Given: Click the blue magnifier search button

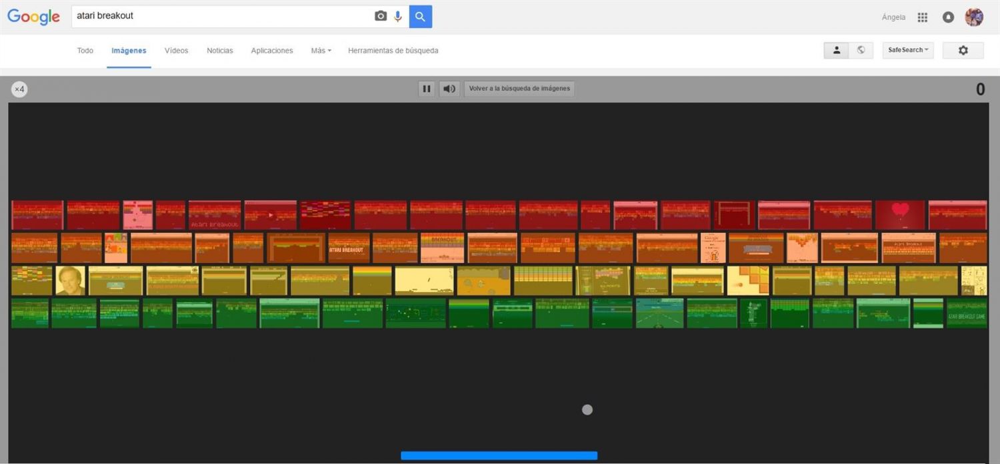Looking at the screenshot, I should tap(421, 17).
